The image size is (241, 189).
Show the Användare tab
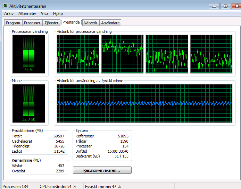110,23
